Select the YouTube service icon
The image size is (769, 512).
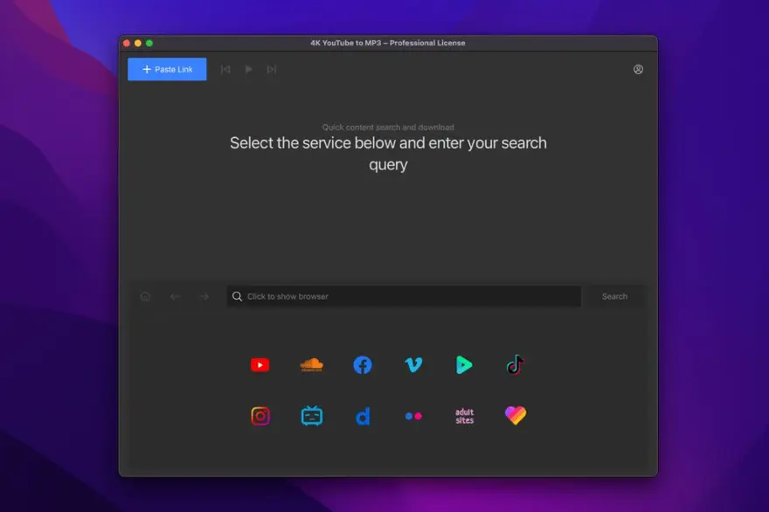pos(260,365)
